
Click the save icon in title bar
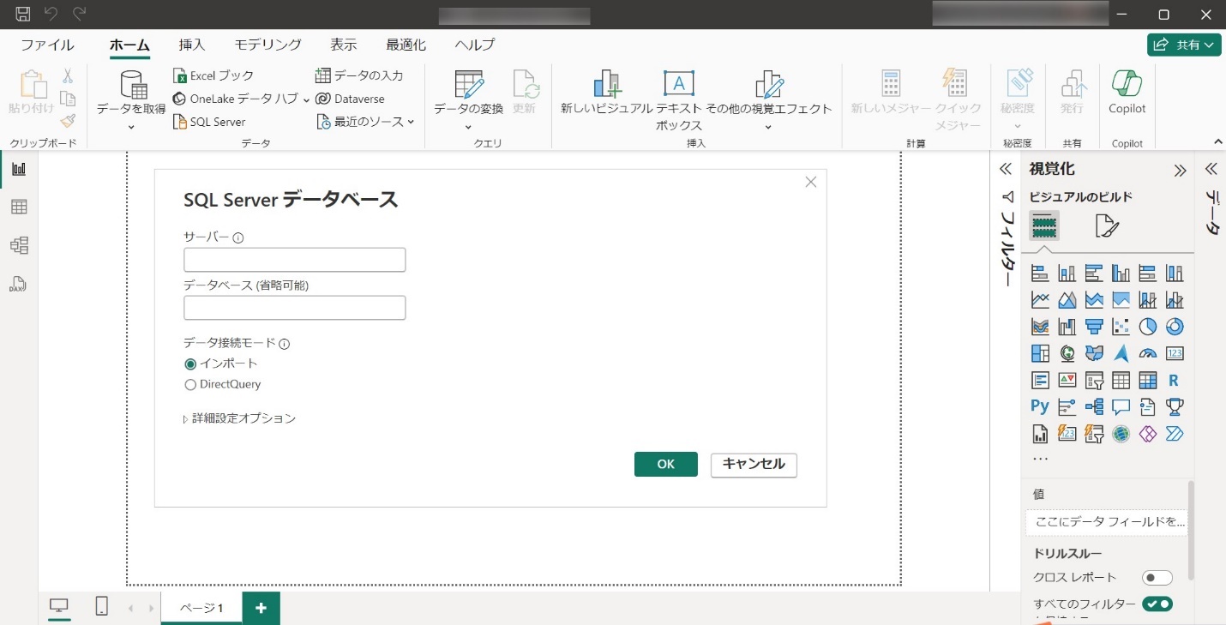coord(23,14)
